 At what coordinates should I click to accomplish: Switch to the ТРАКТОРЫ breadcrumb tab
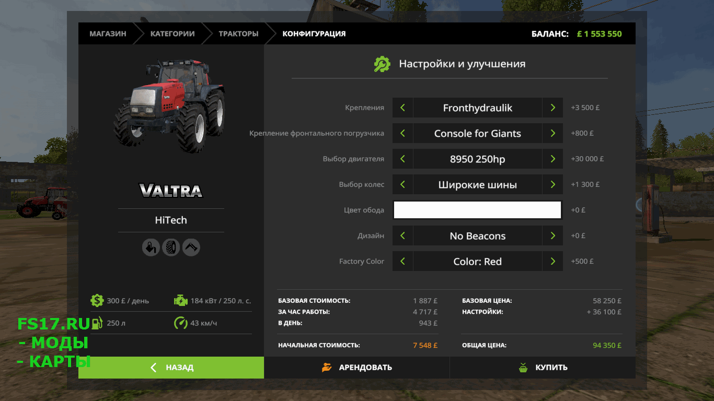click(238, 33)
